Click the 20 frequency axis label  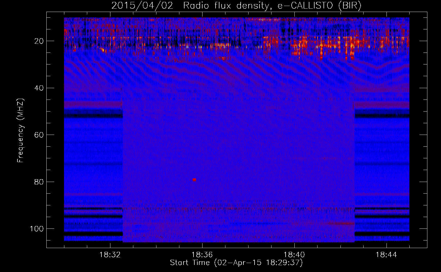pyautogui.click(x=39, y=41)
